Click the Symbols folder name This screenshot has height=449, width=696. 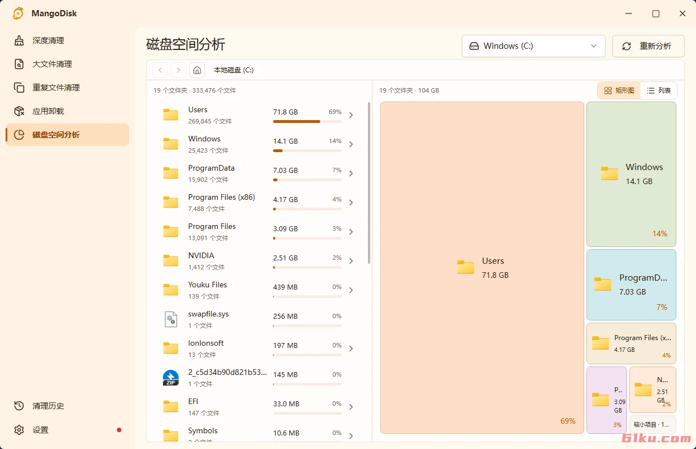click(x=203, y=430)
